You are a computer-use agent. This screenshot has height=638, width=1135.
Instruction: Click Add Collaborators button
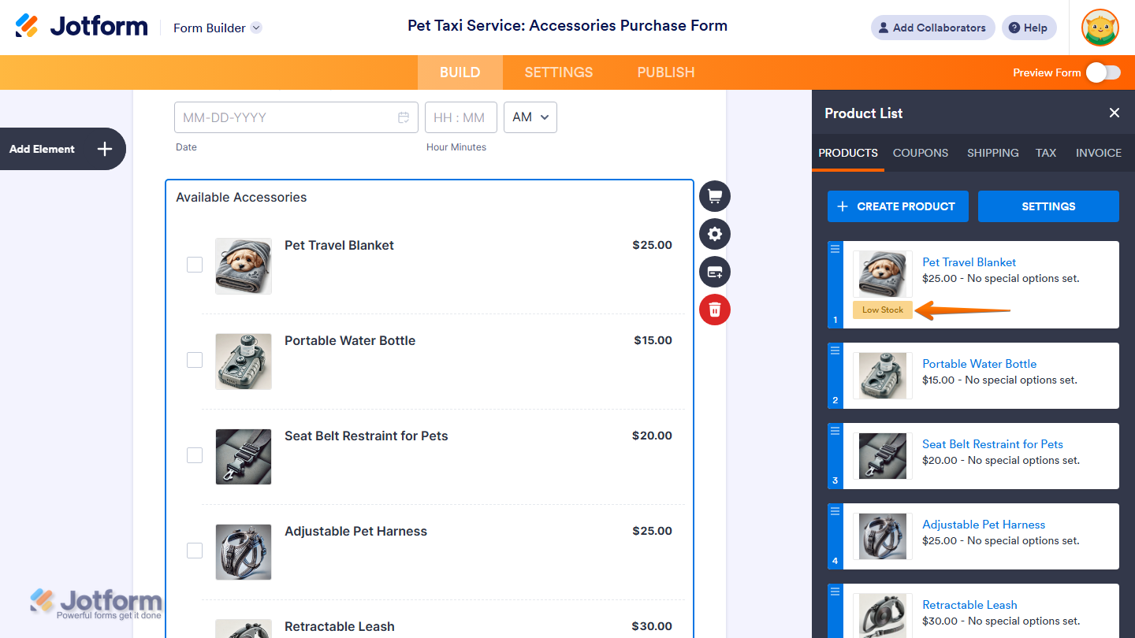(x=932, y=28)
